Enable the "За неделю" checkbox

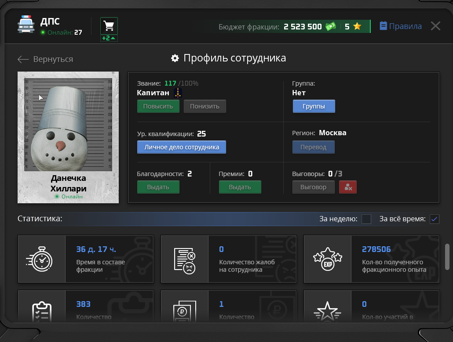pyautogui.click(x=366, y=219)
